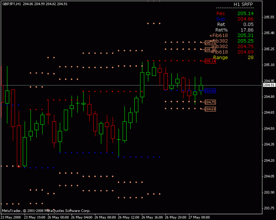
Task: Select the Sup value 204.86 in panel
Action: 246,19
